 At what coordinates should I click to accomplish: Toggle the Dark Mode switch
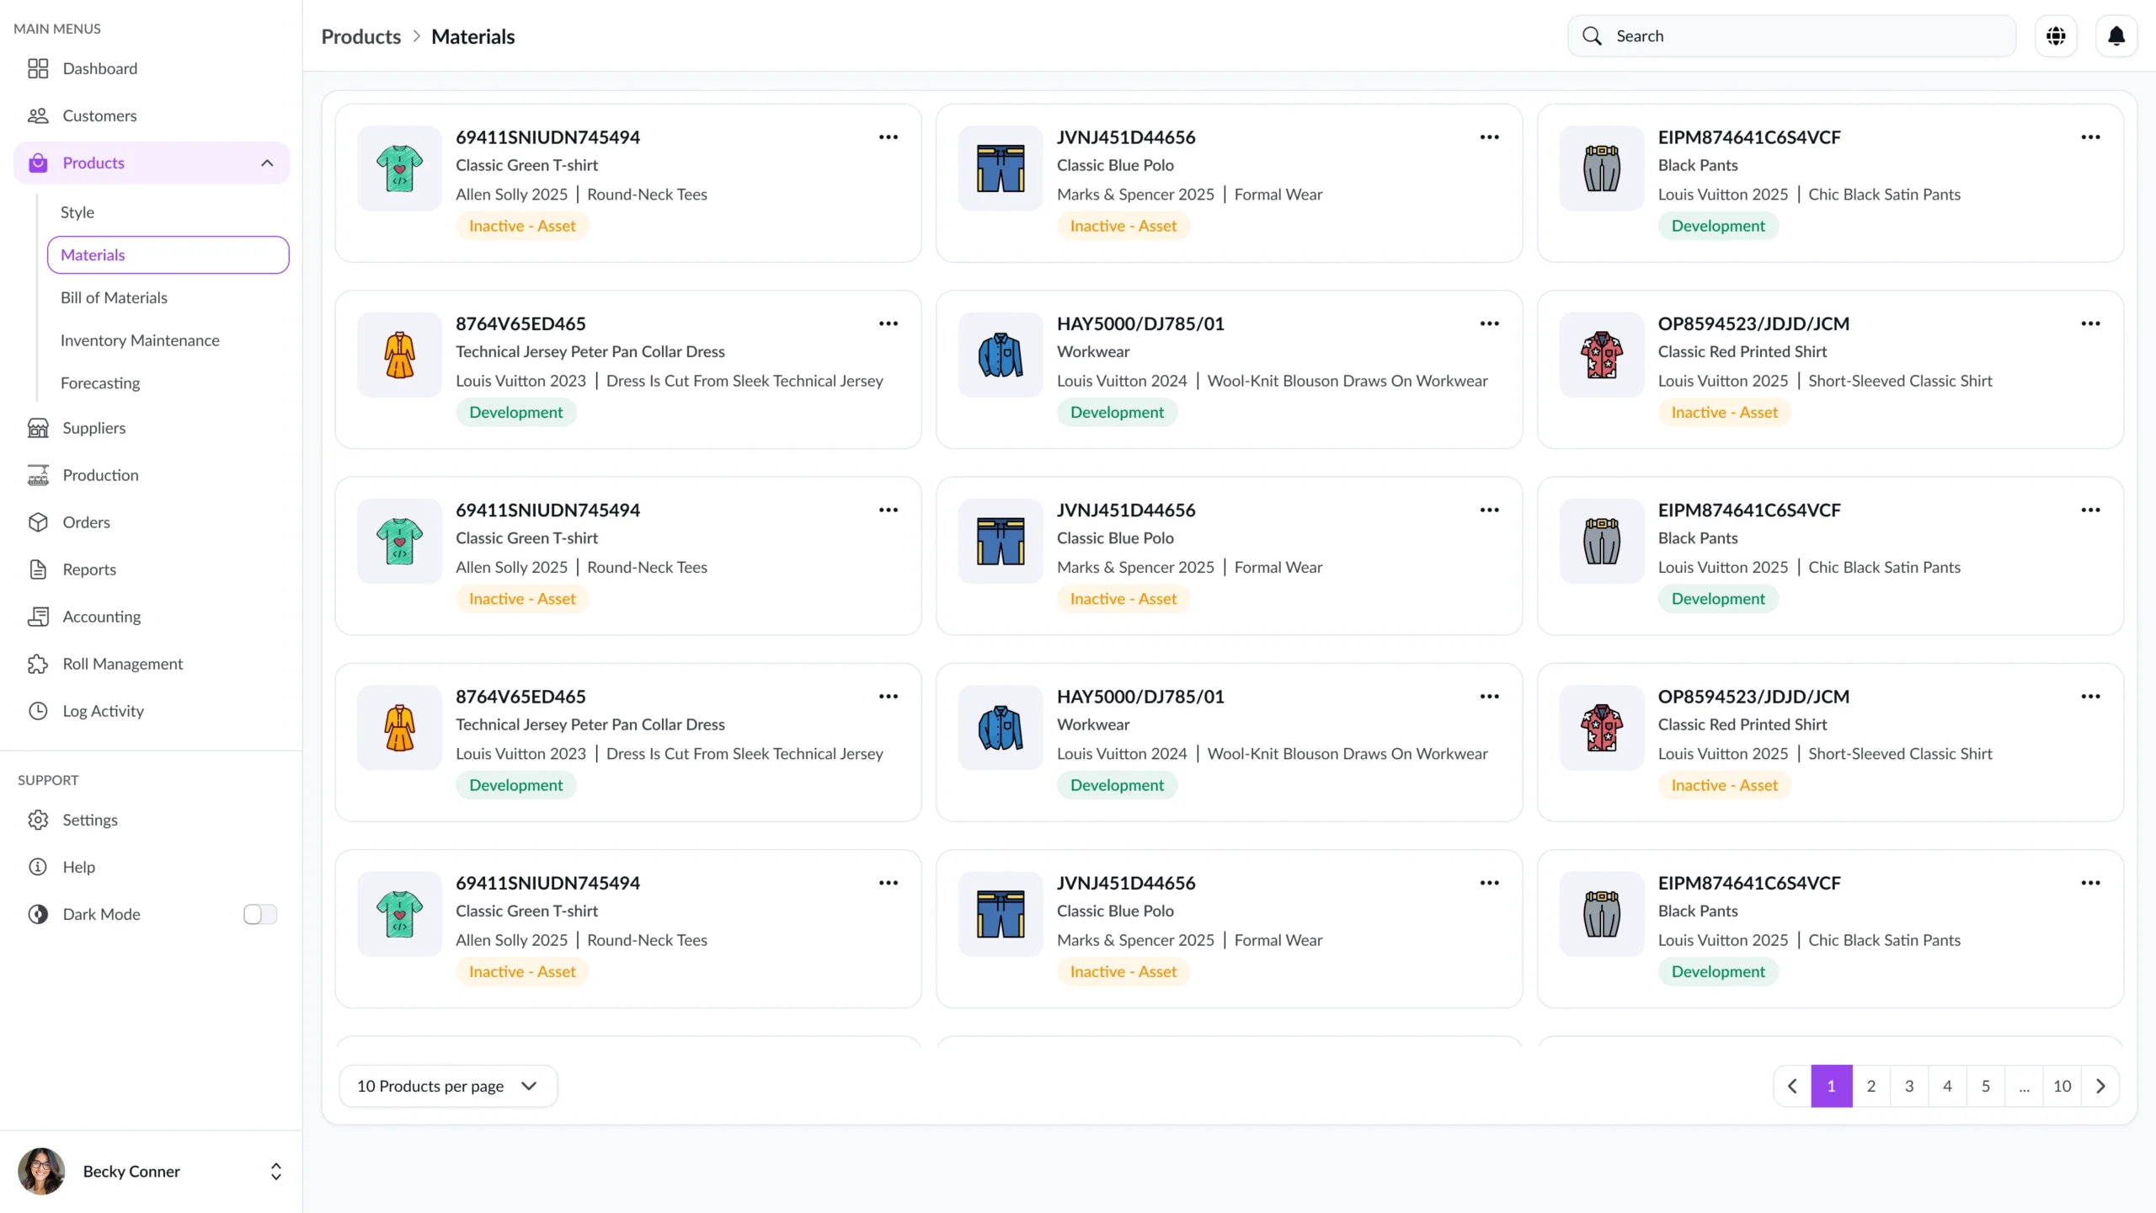pyautogui.click(x=259, y=914)
